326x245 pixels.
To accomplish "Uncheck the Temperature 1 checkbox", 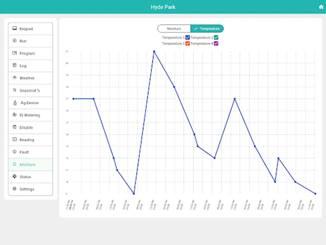I will [x=188, y=38].
